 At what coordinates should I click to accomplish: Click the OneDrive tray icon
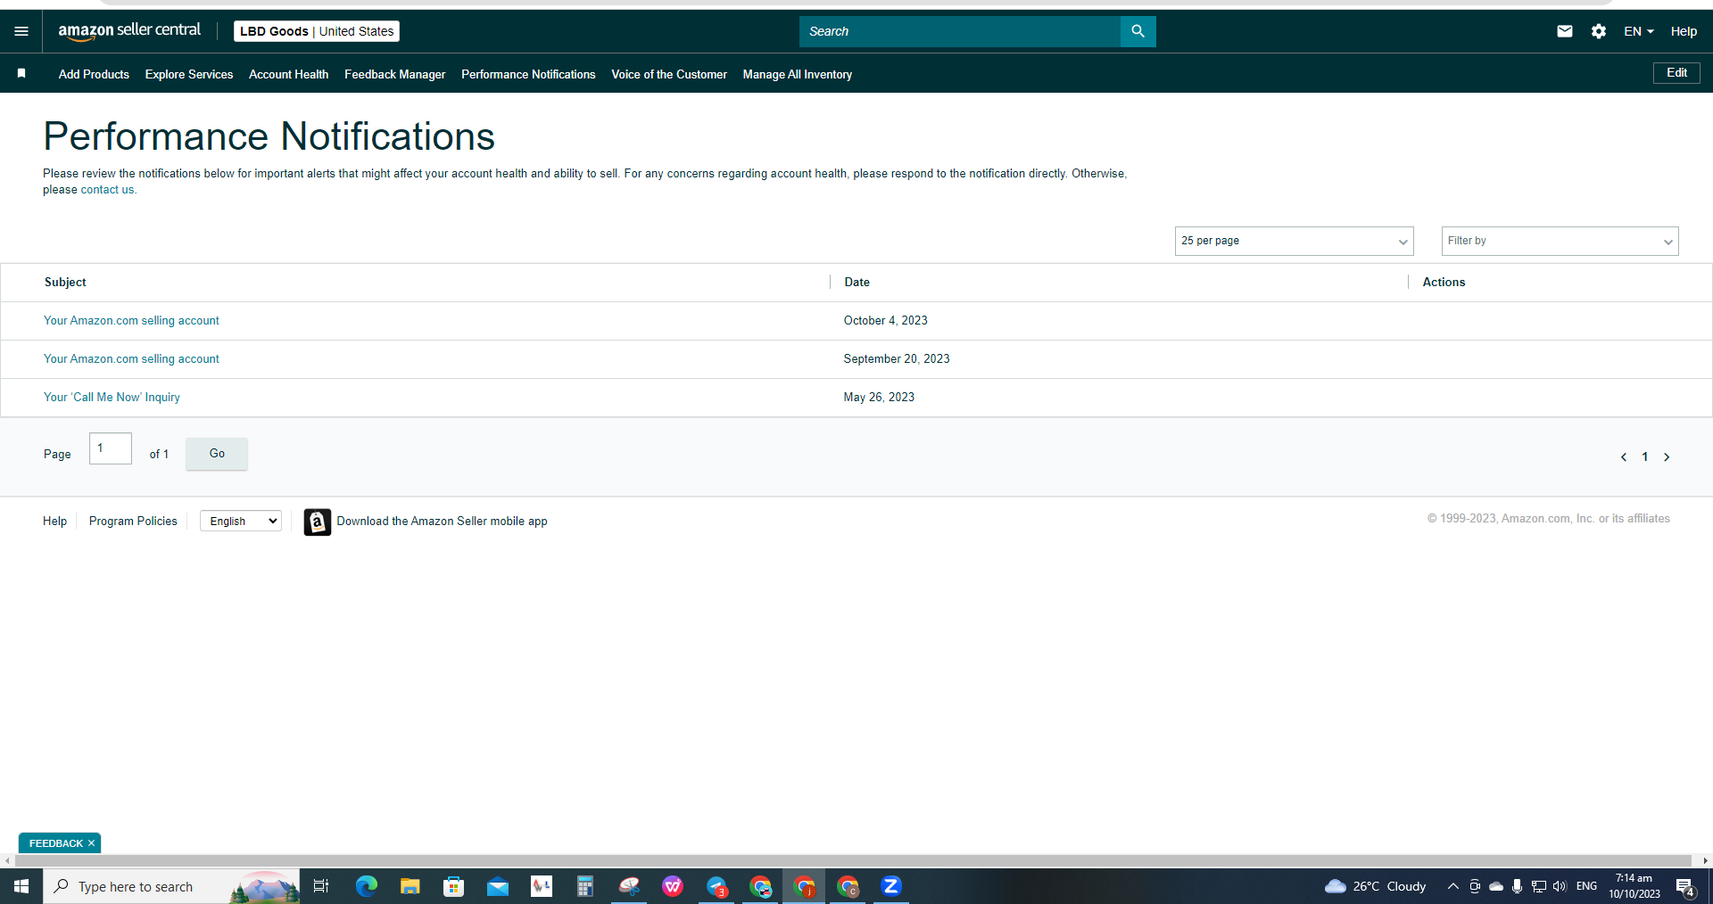(x=1496, y=886)
